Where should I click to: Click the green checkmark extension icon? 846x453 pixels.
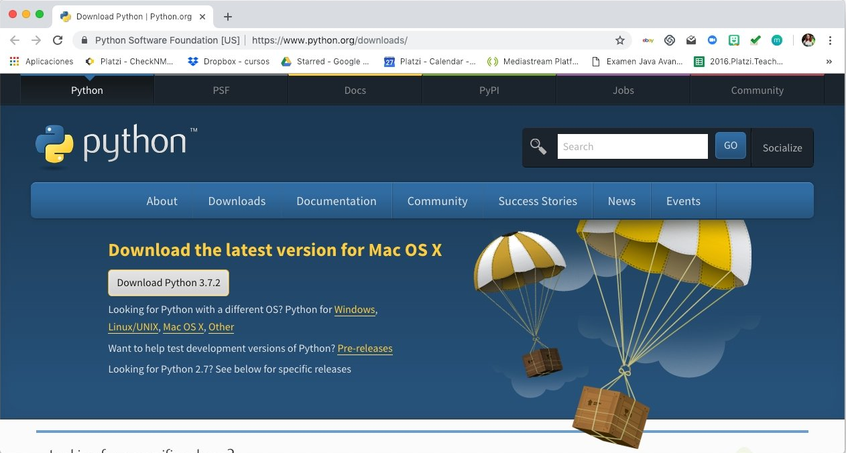point(756,40)
